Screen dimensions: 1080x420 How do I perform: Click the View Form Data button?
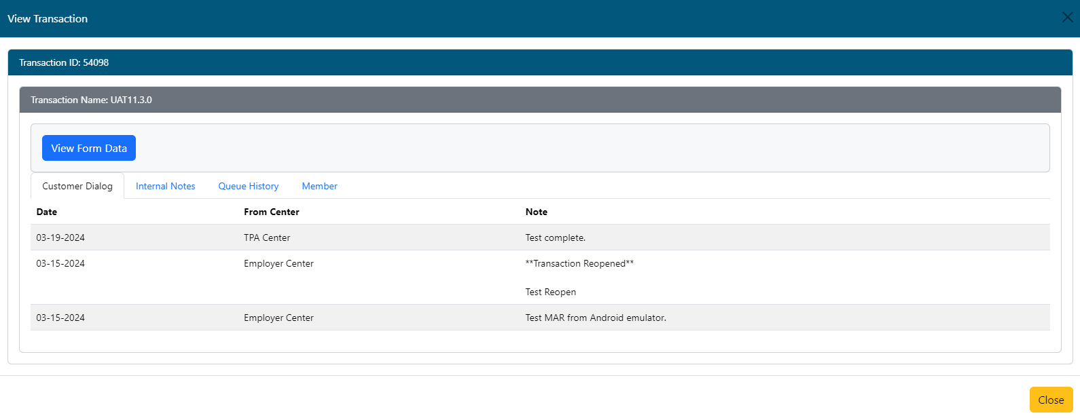click(x=89, y=148)
